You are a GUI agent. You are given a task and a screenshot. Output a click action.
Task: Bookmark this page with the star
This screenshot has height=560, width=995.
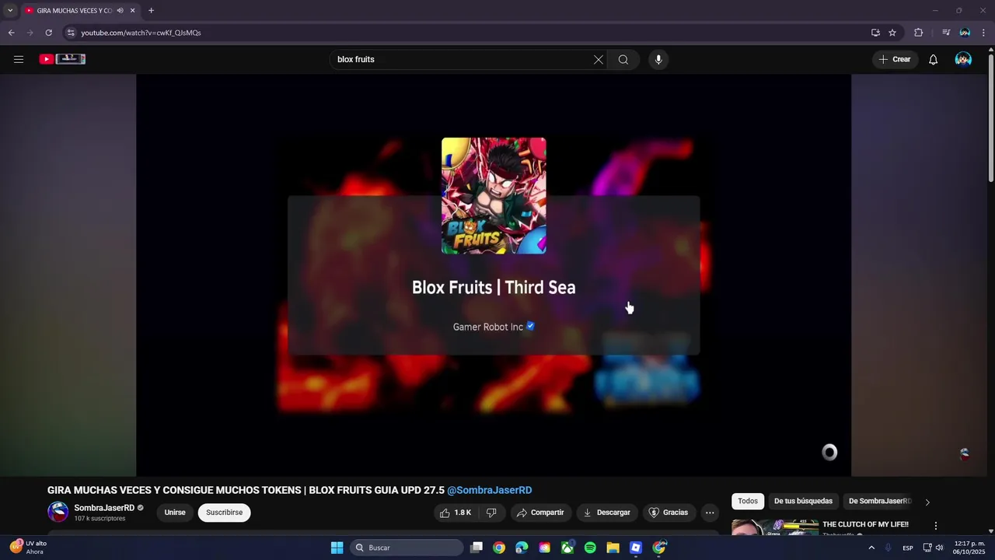click(892, 33)
